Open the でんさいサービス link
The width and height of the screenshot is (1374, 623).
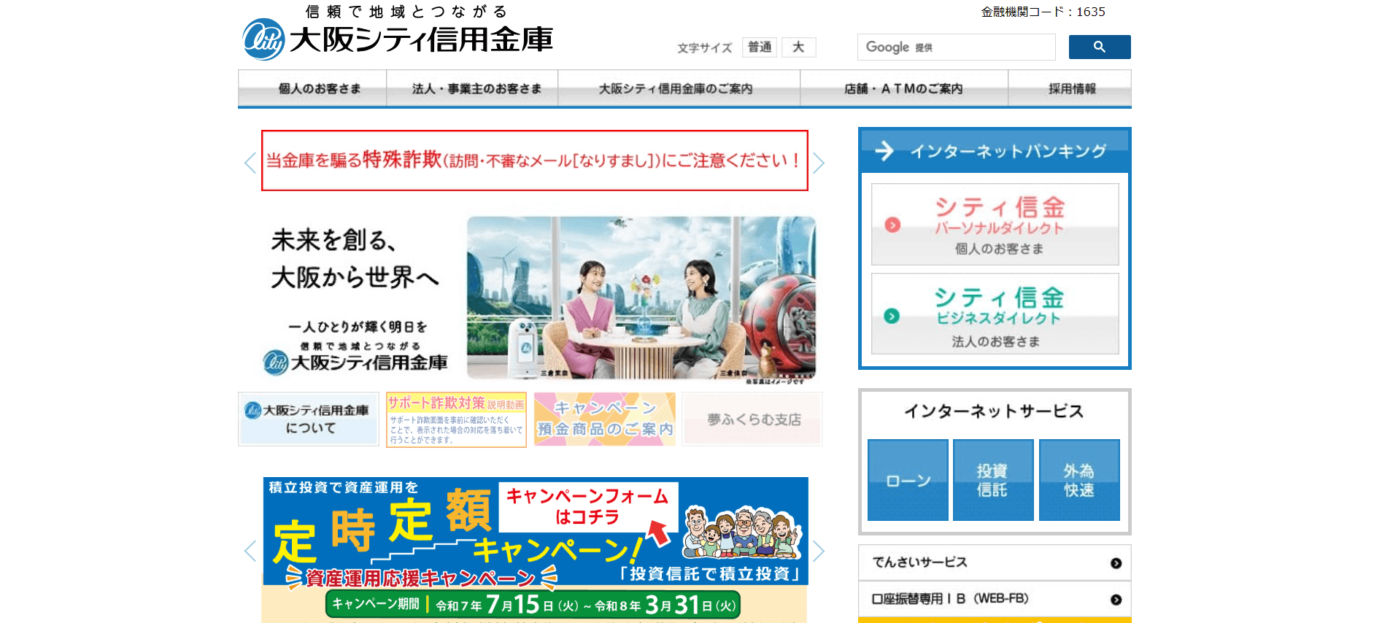pyautogui.click(x=995, y=562)
